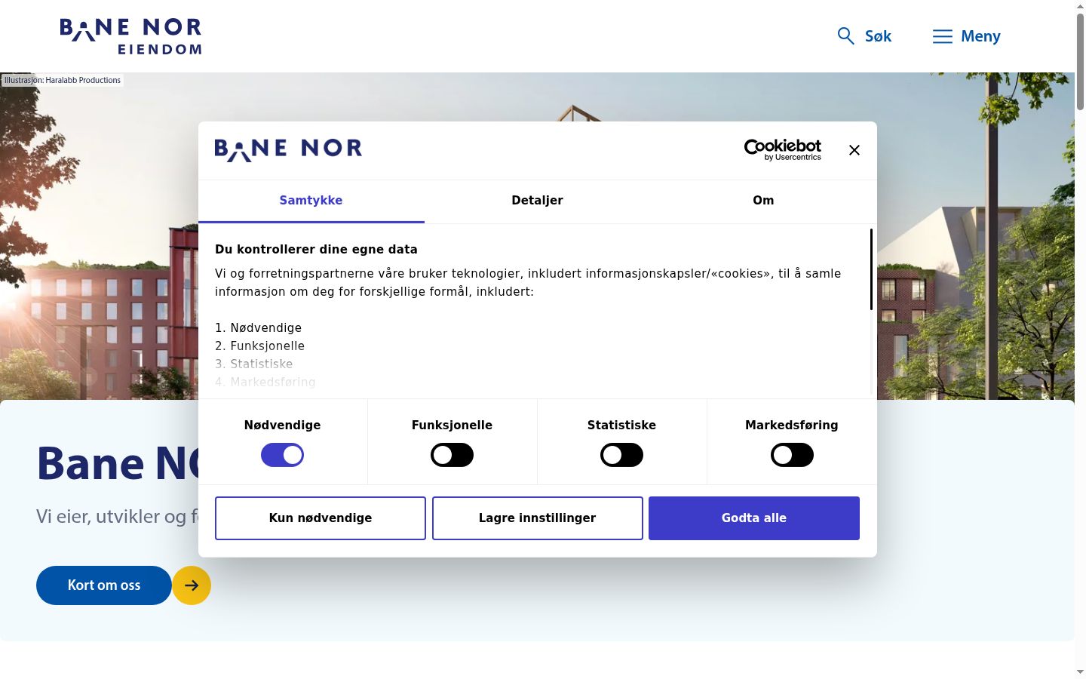Click the search magnifier icon
The width and height of the screenshot is (1086, 679).
pos(845,36)
